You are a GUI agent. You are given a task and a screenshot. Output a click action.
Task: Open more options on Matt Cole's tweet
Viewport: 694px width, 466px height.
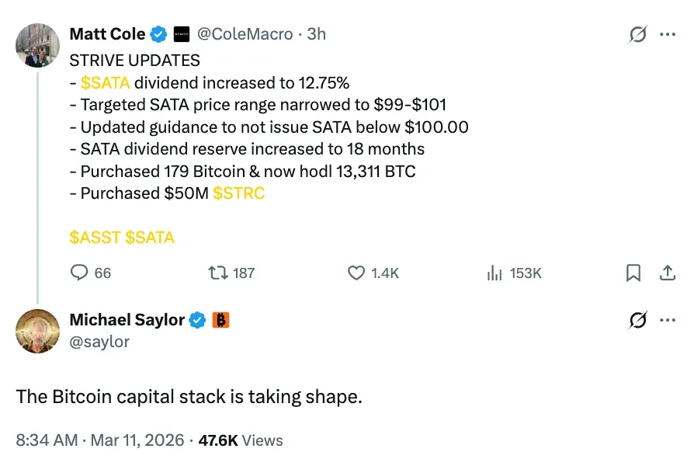click(667, 34)
